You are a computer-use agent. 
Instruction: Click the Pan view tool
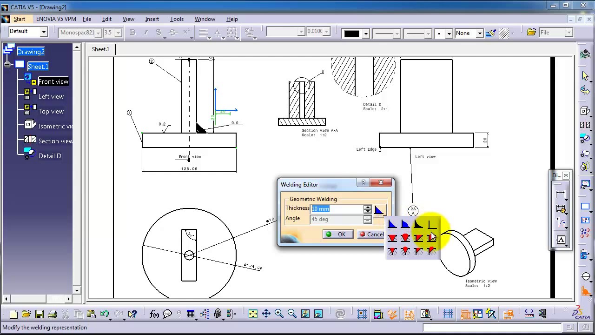(266, 314)
